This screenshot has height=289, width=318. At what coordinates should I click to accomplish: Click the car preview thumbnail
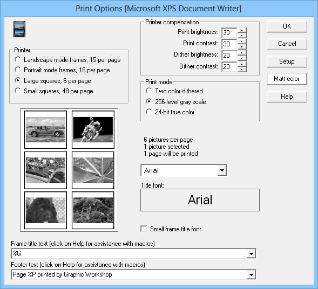[45, 129]
